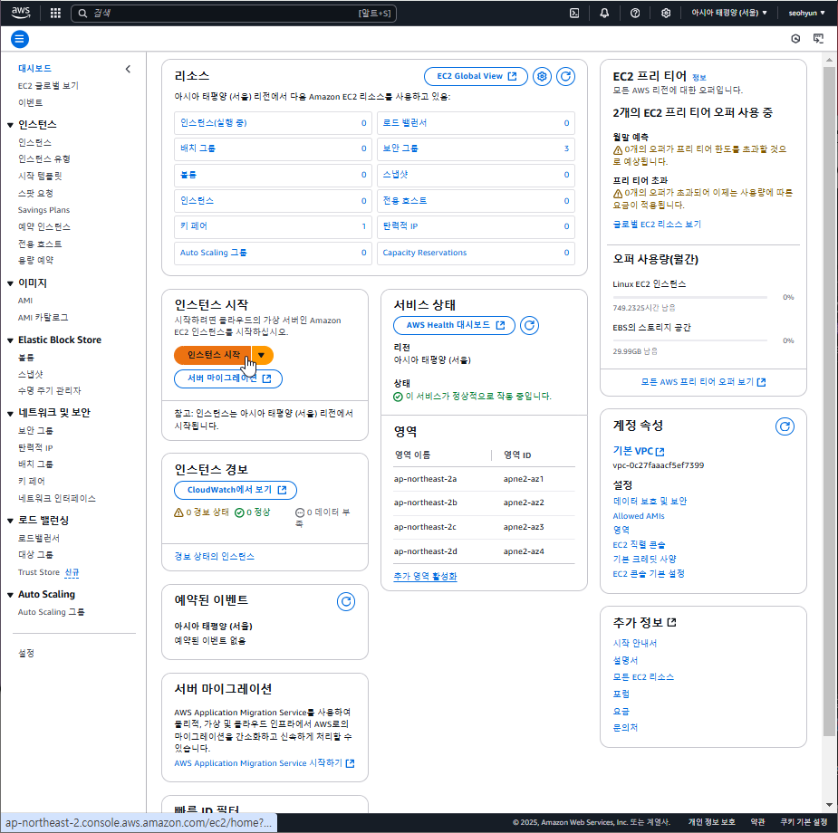
Task: Open AMI 카탈로그 in the sidebar
Action: click(43, 317)
